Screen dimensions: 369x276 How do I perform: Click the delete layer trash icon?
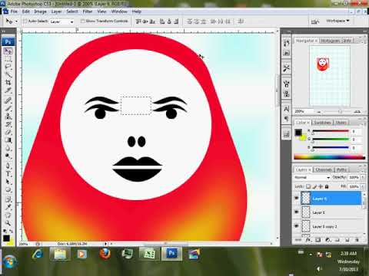(357, 240)
